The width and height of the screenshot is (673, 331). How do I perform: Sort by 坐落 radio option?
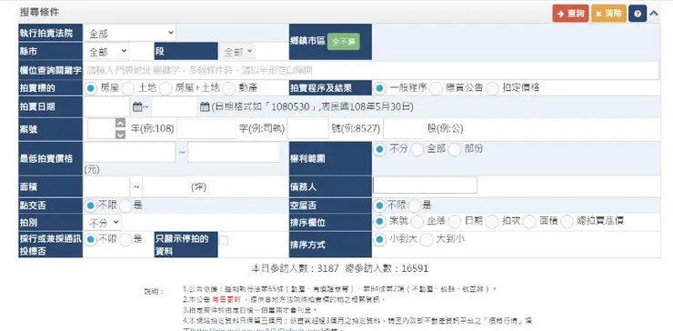[417, 222]
